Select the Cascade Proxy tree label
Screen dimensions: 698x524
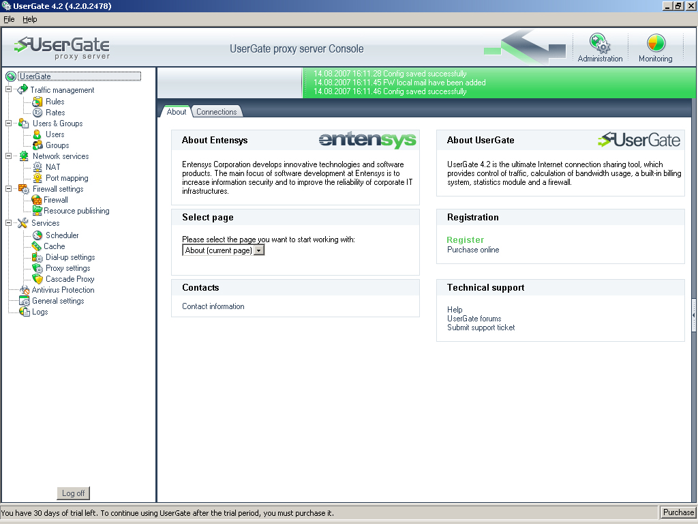[x=70, y=279]
